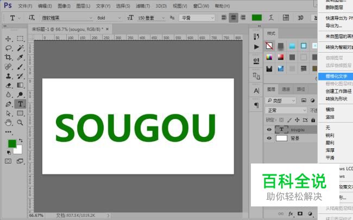Screen dimensions: 353x220
Task: Select the Rectangle shape tool
Action: (20, 114)
